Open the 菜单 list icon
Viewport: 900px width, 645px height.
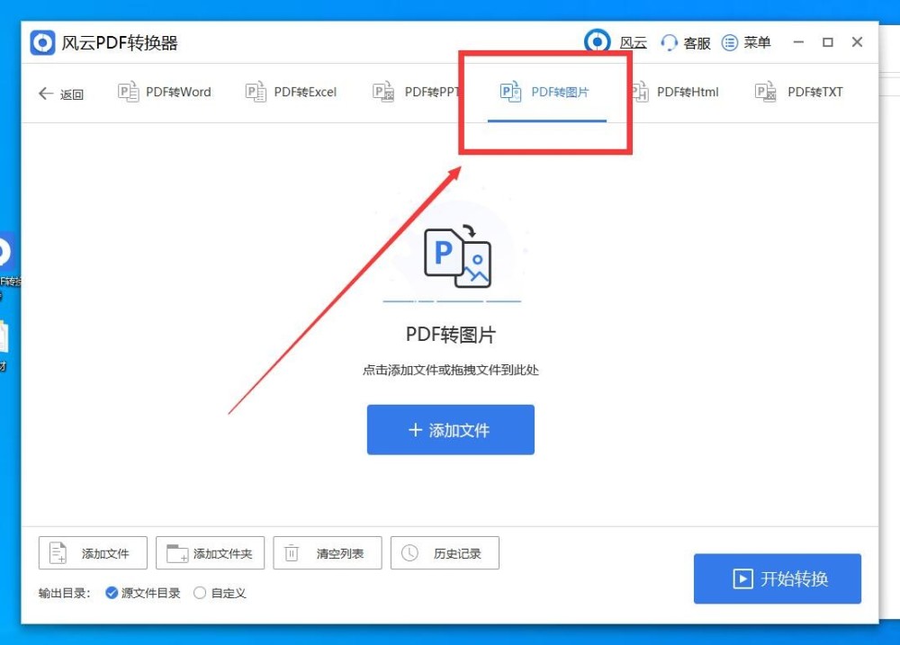730,42
